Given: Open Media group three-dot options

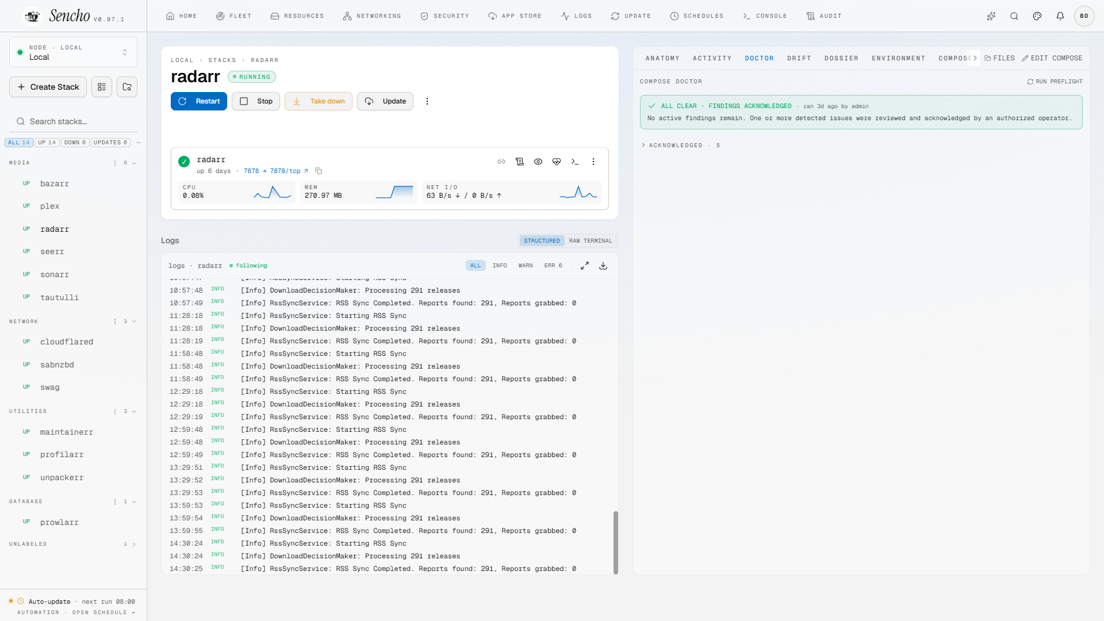Looking at the screenshot, I should point(115,163).
